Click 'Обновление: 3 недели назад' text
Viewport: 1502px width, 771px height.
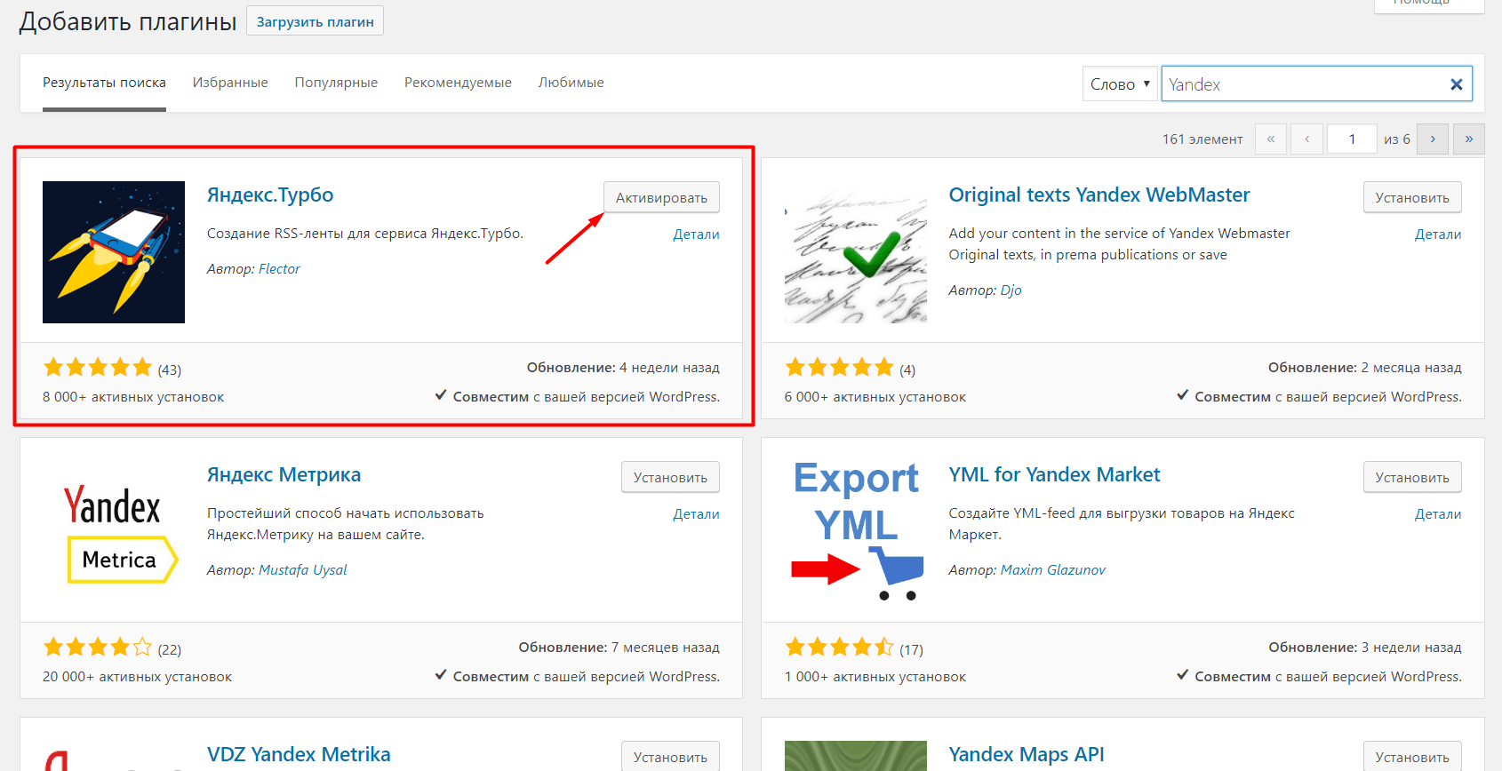[1364, 648]
